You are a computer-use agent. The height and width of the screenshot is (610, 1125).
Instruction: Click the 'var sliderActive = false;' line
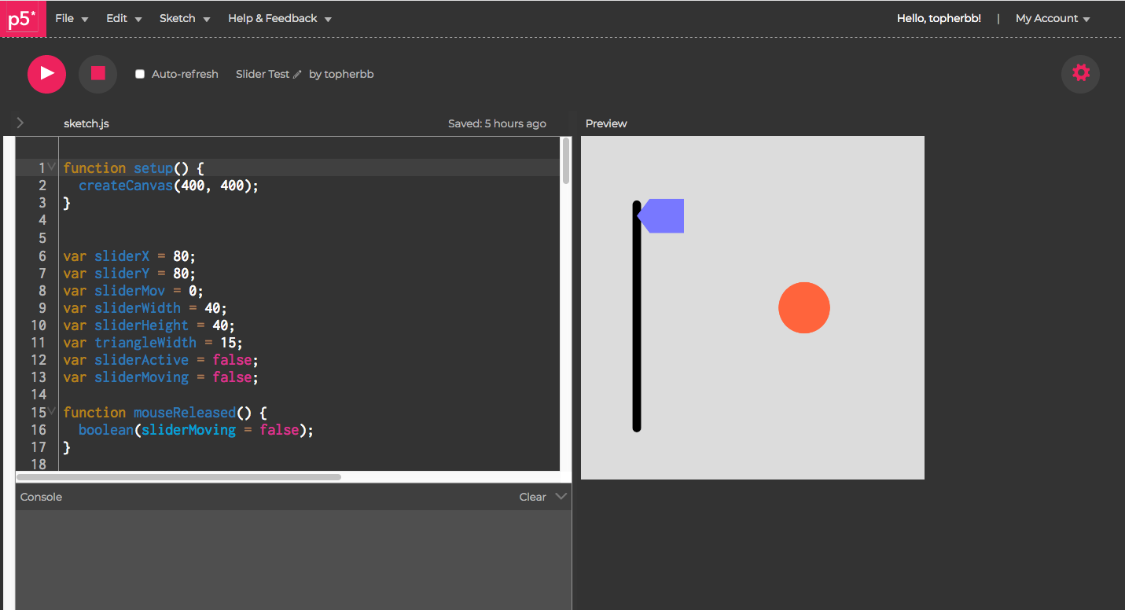(160, 360)
